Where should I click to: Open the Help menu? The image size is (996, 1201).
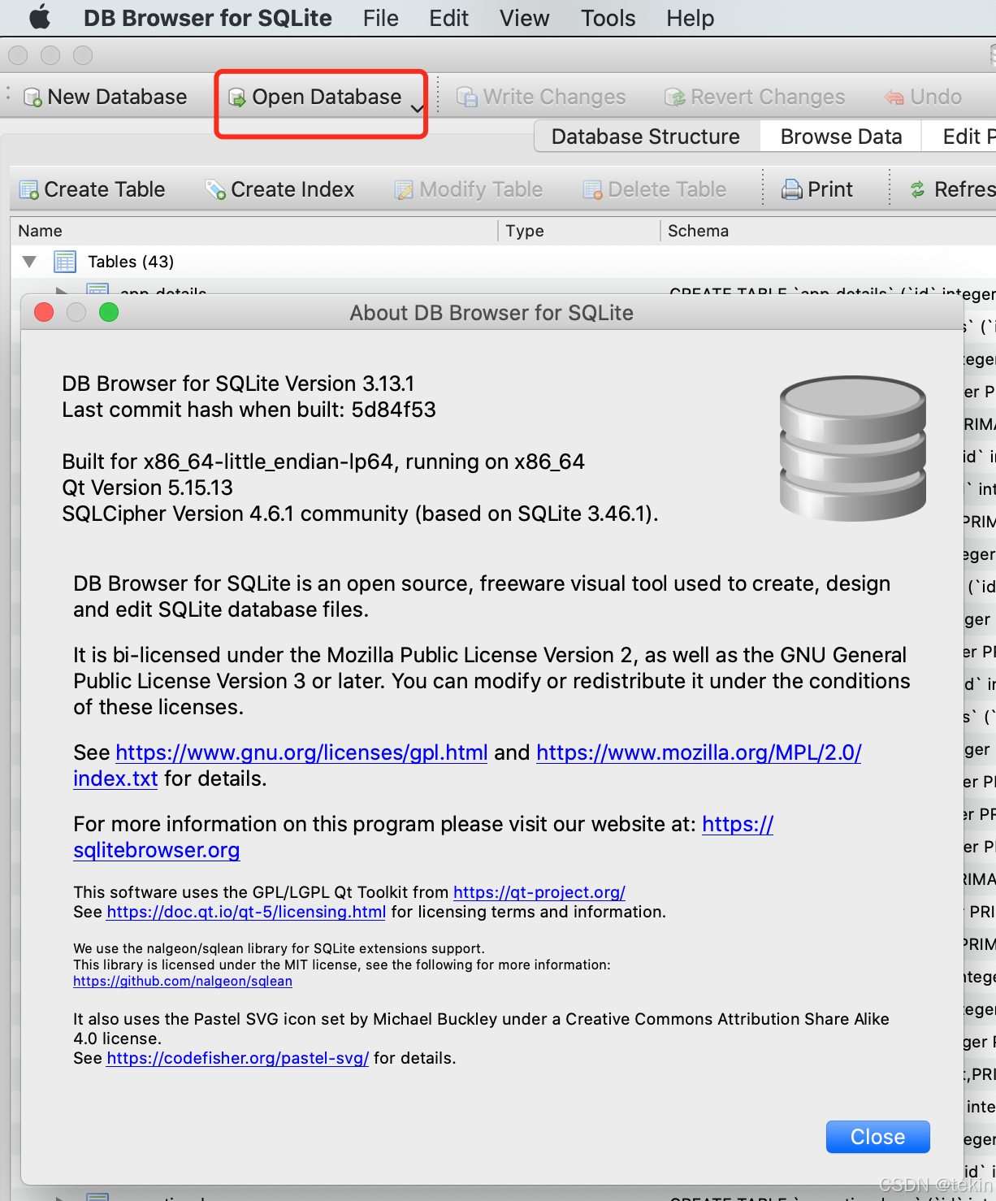(690, 18)
